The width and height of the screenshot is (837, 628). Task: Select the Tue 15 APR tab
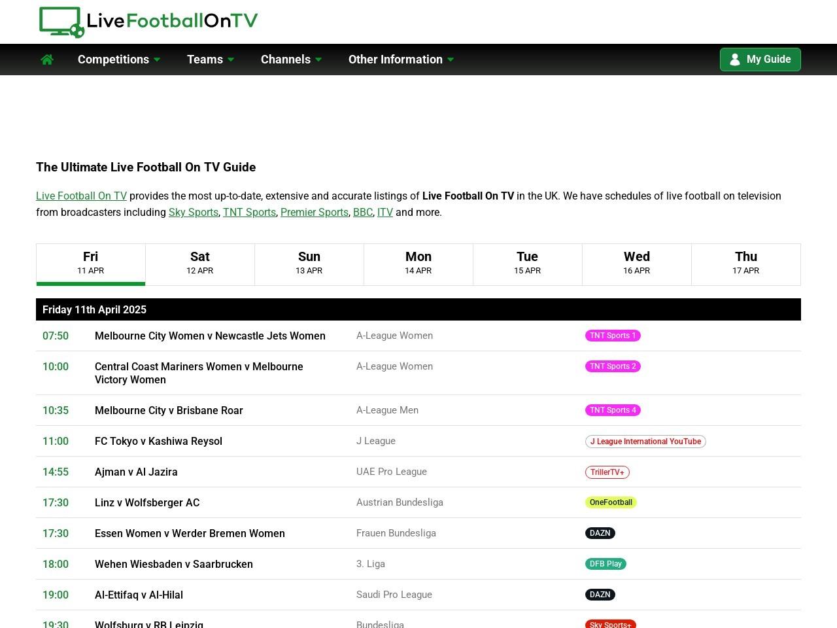[528, 264]
